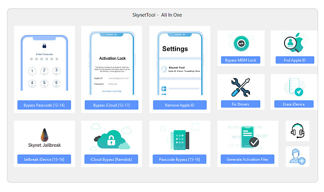This screenshot has height=192, width=324.
Task: Click the Find Apple ID button
Action: (x=295, y=60)
